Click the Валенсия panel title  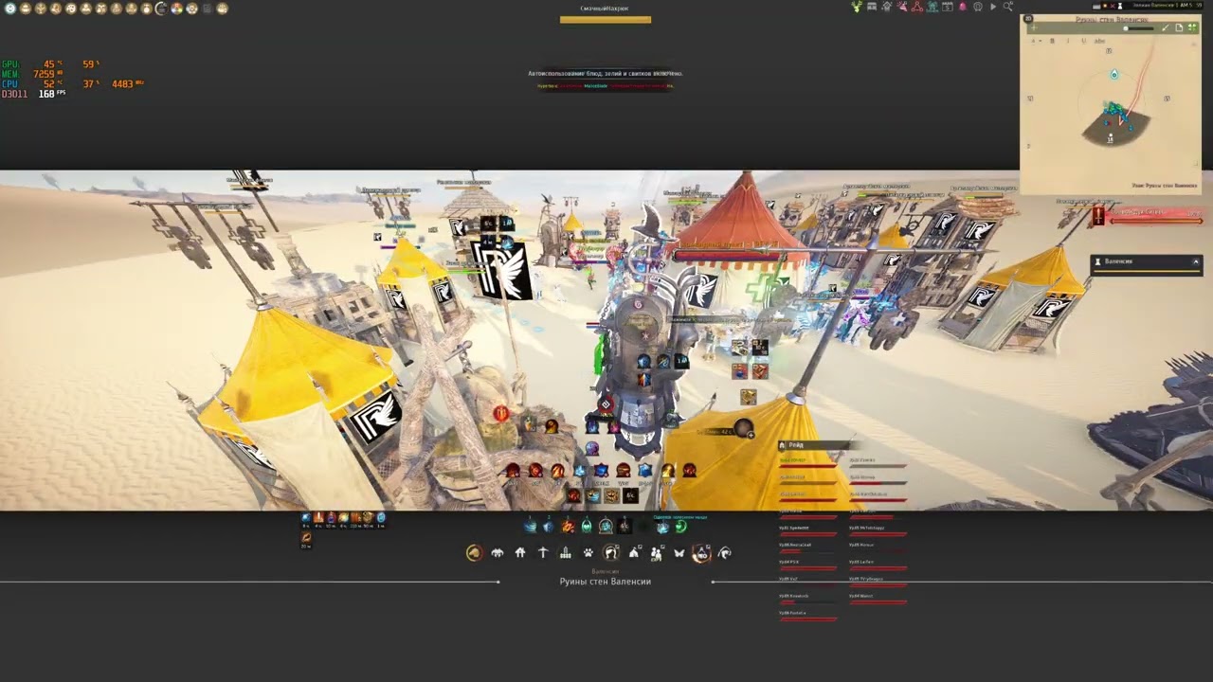(1119, 261)
